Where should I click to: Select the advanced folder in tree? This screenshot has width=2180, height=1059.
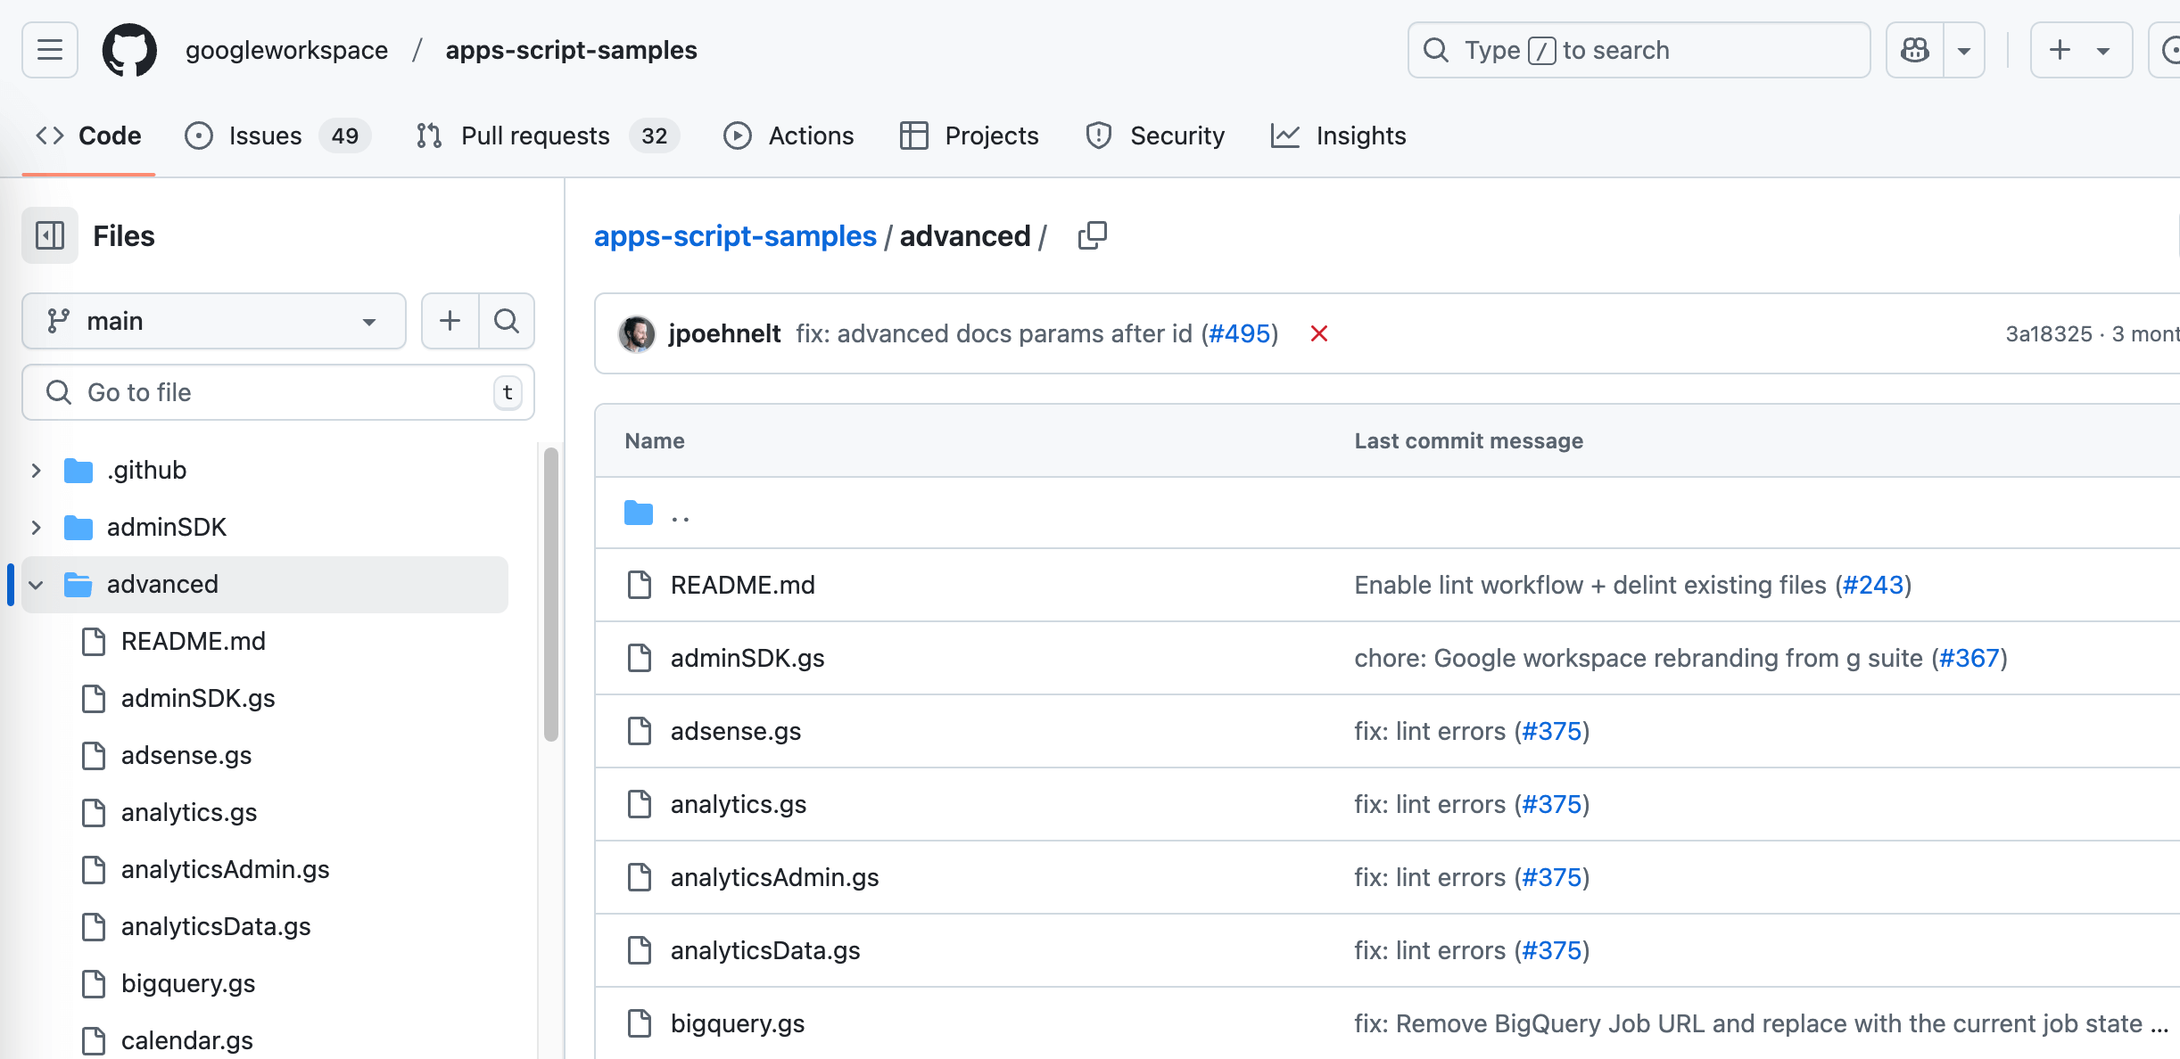[x=265, y=584]
